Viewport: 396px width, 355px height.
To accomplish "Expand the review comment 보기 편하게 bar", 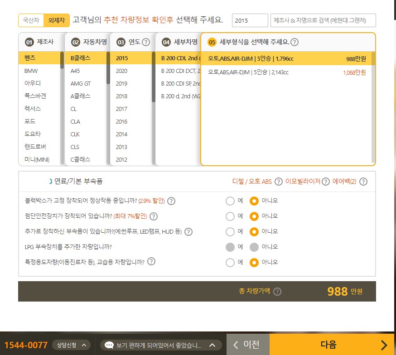I will 161,345.
